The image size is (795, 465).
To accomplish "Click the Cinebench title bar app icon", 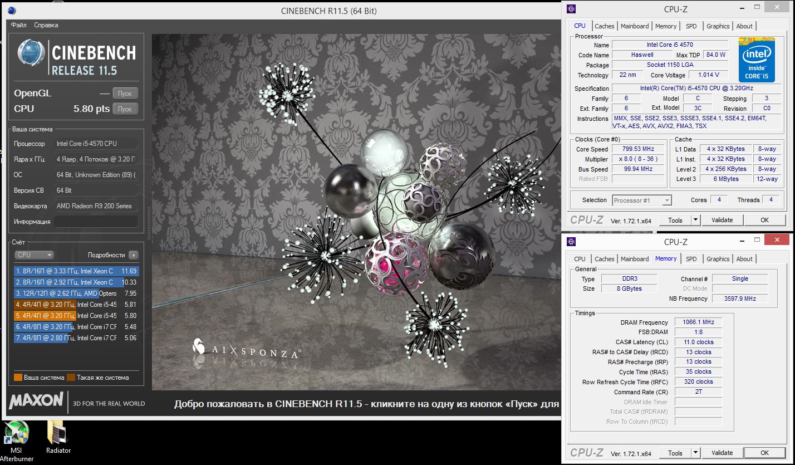I will click(12, 11).
